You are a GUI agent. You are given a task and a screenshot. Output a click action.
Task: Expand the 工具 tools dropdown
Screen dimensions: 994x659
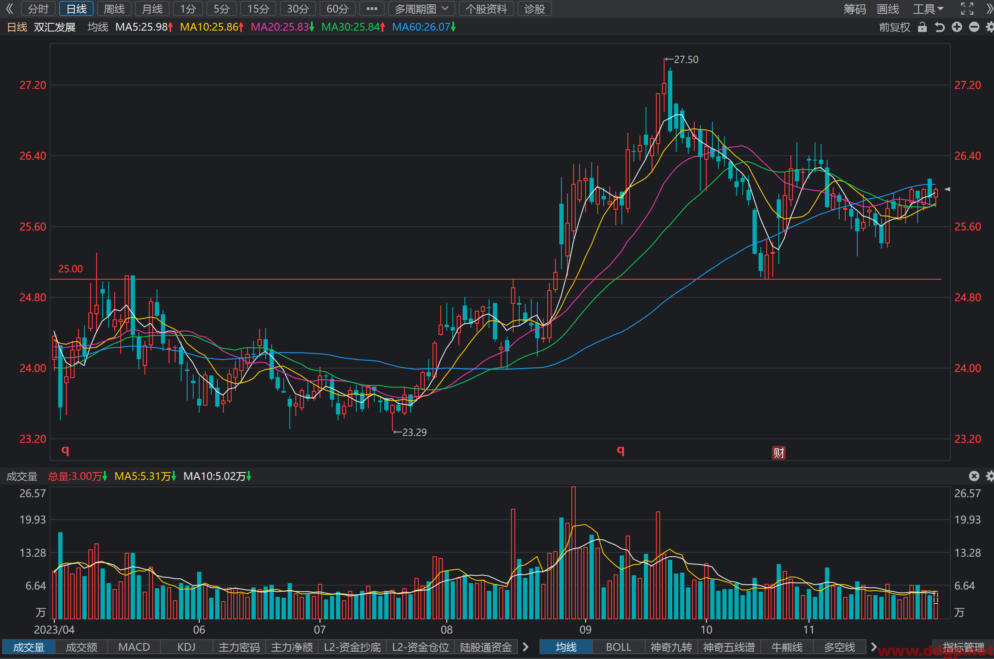point(928,9)
